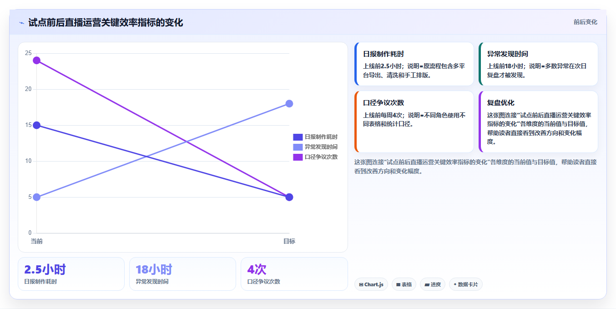Open the 口径争议次数 info card
Viewport: 616px width, 309px height.
tap(414, 122)
